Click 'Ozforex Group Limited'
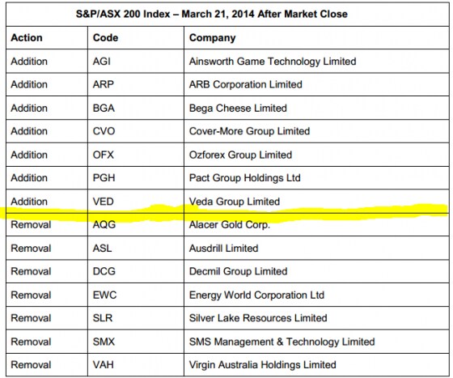The height and width of the screenshot is (378, 453). (x=240, y=155)
